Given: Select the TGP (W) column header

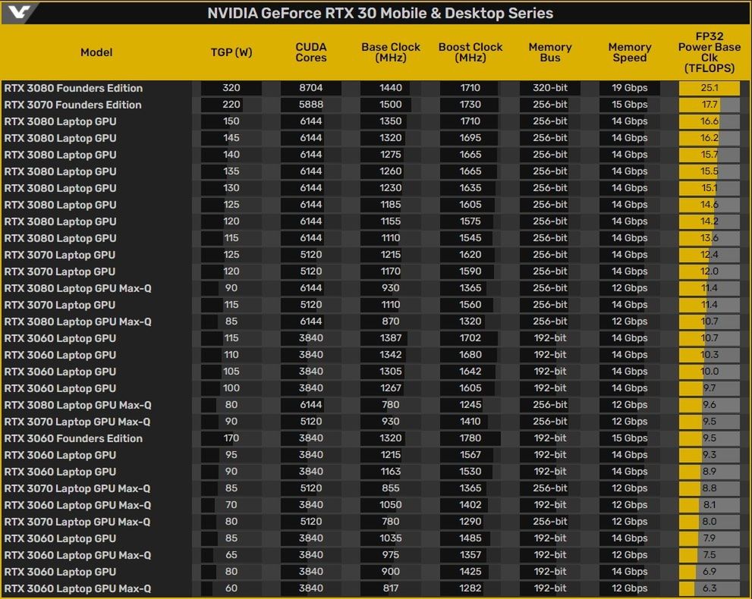Looking at the screenshot, I should click(x=231, y=52).
